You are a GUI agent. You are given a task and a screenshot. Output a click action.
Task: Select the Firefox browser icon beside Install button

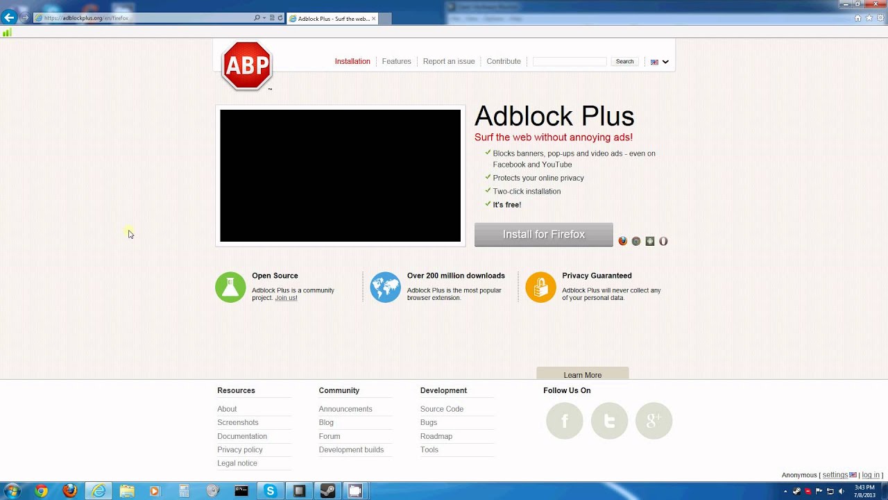pyautogui.click(x=622, y=241)
